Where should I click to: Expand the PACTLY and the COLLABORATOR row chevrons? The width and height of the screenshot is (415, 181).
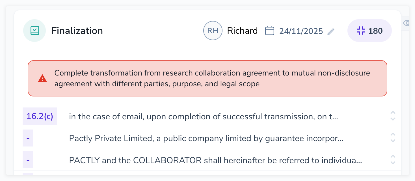click(393, 160)
